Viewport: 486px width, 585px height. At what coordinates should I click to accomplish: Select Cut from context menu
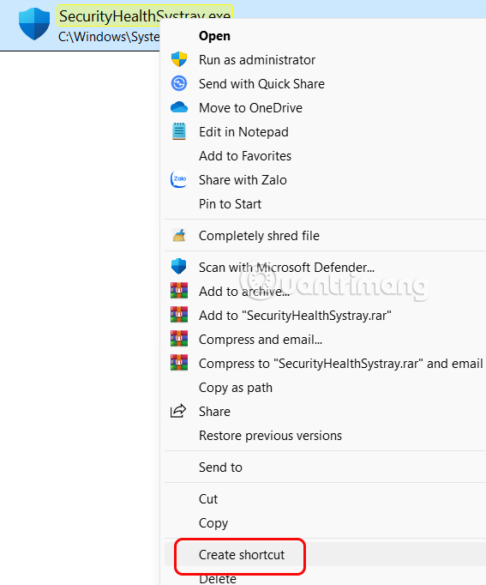(x=208, y=499)
